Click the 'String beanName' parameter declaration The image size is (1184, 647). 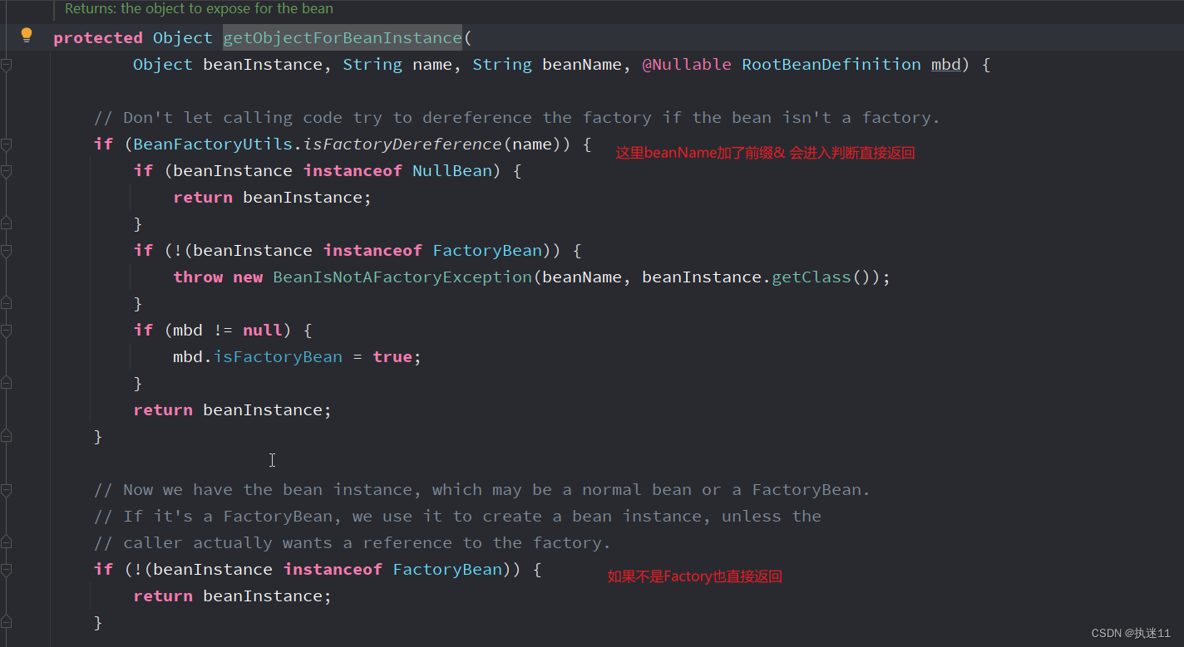[547, 65]
